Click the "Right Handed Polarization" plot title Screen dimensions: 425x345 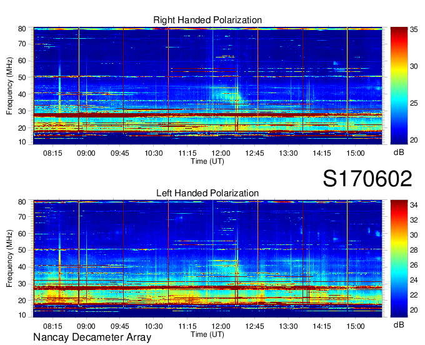(x=207, y=20)
